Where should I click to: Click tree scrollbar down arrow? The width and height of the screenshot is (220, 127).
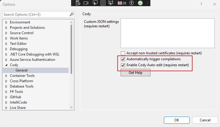pos(71,107)
